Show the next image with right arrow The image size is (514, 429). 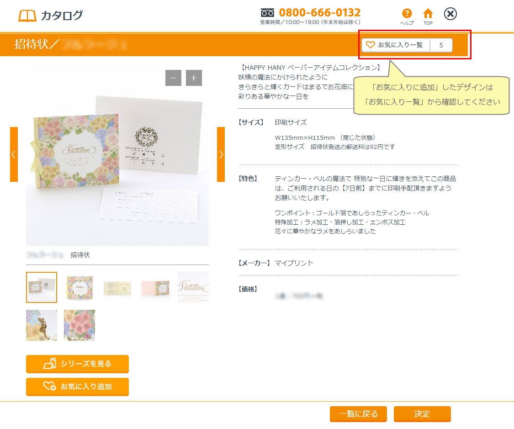221,154
